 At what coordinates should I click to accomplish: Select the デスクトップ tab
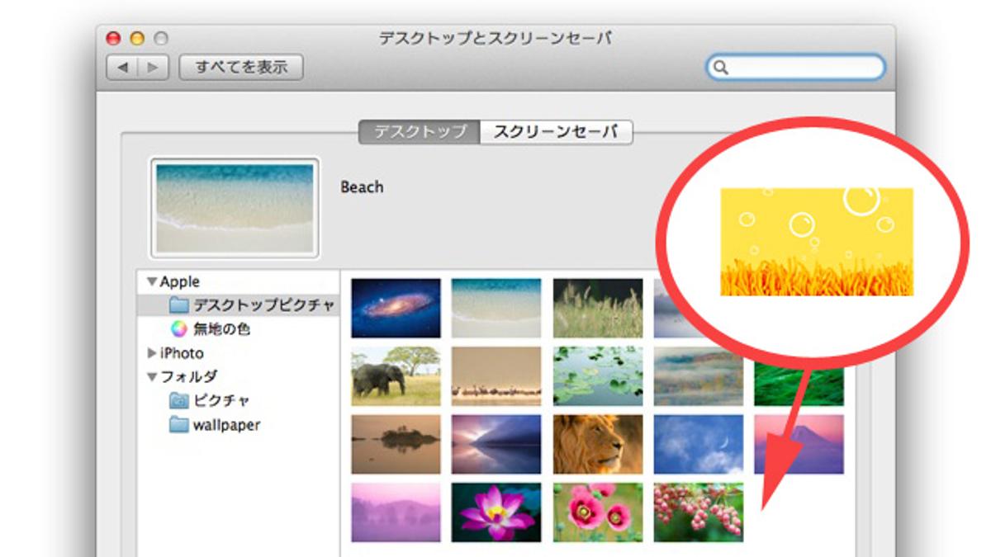(x=420, y=132)
